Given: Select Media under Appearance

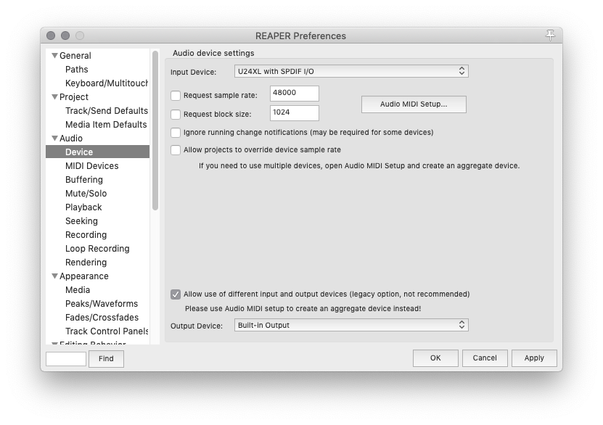Looking at the screenshot, I should 78,290.
